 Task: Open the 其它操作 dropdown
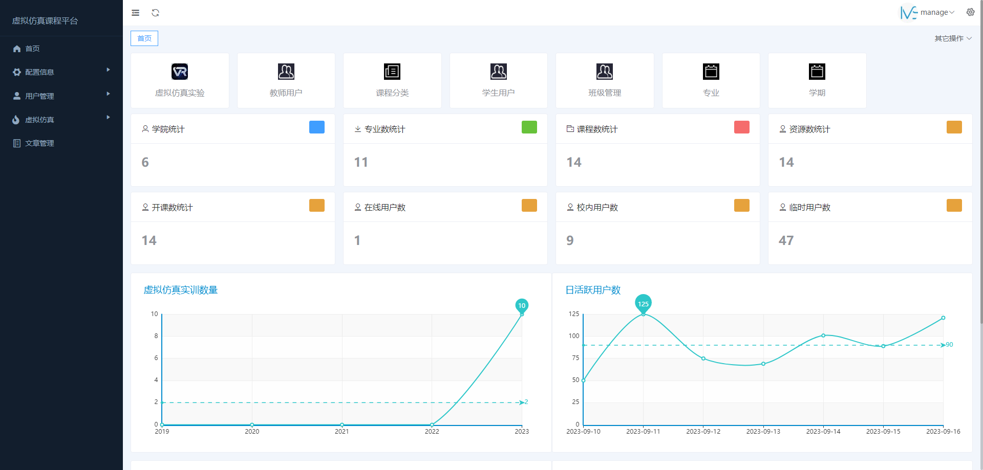pyautogui.click(x=953, y=38)
